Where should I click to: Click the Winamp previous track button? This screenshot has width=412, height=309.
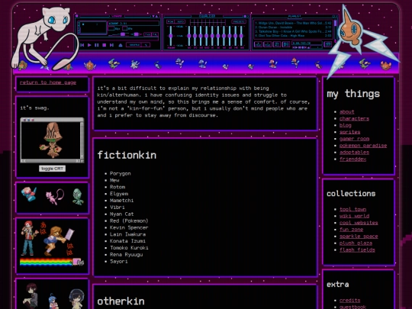pyautogui.click(x=82, y=45)
